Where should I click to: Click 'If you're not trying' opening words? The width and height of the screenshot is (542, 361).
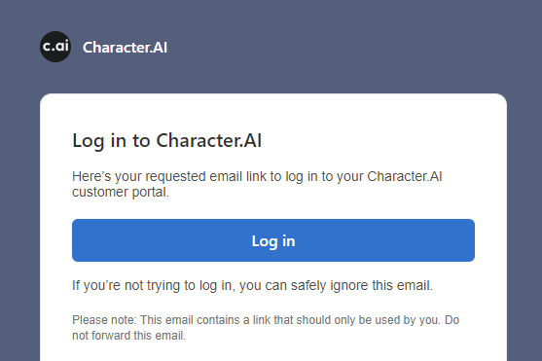click(126, 286)
